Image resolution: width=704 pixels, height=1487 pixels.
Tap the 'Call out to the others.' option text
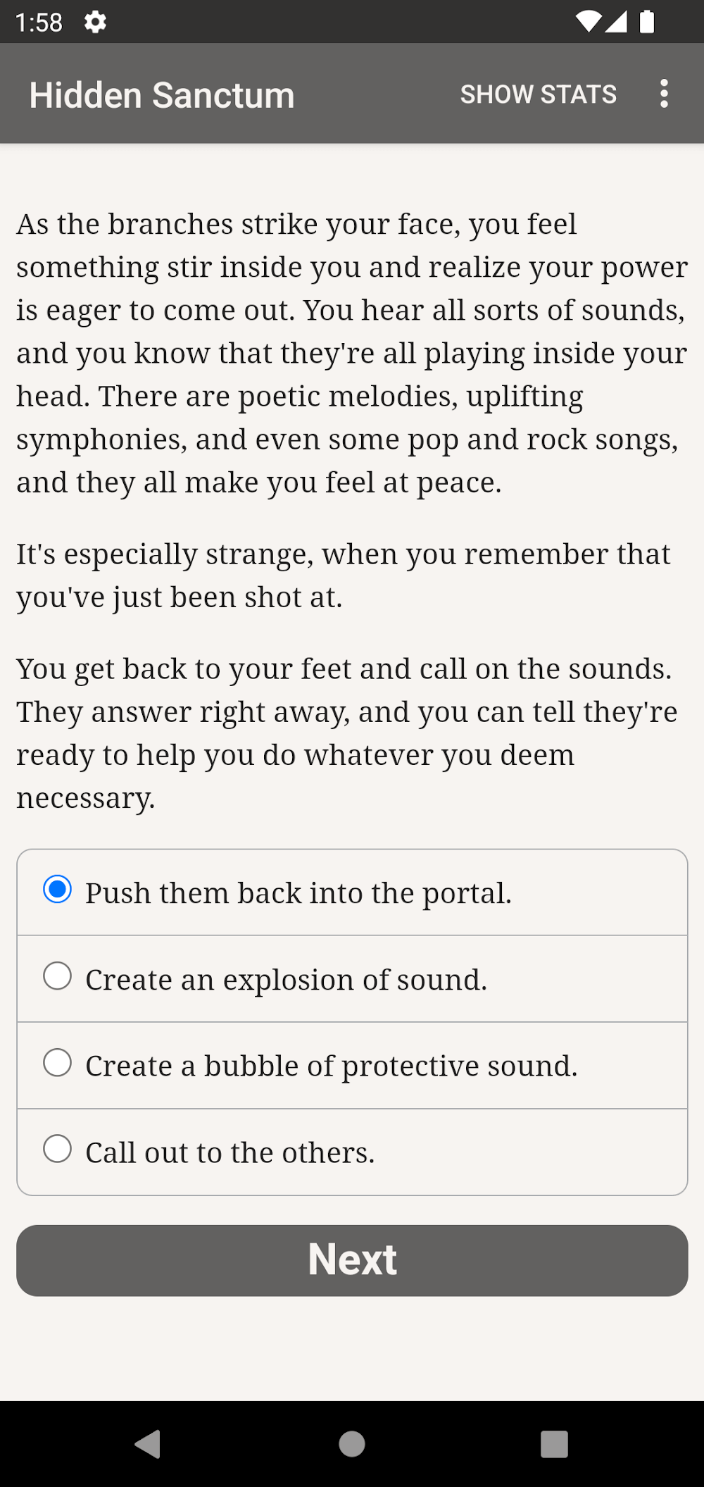click(x=230, y=1153)
